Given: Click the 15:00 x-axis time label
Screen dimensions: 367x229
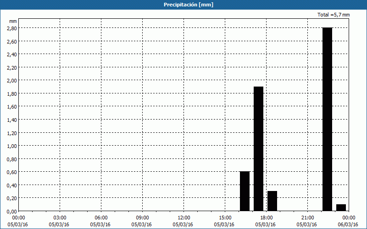Looking at the screenshot, I should click(x=225, y=218).
